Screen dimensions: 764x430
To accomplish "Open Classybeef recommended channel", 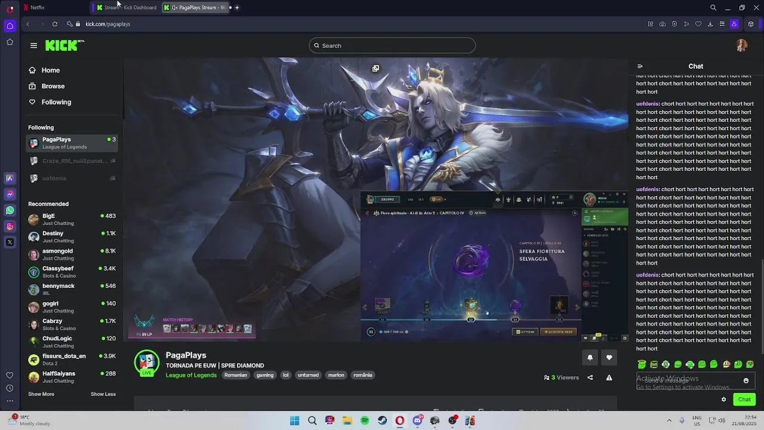I will (72, 272).
